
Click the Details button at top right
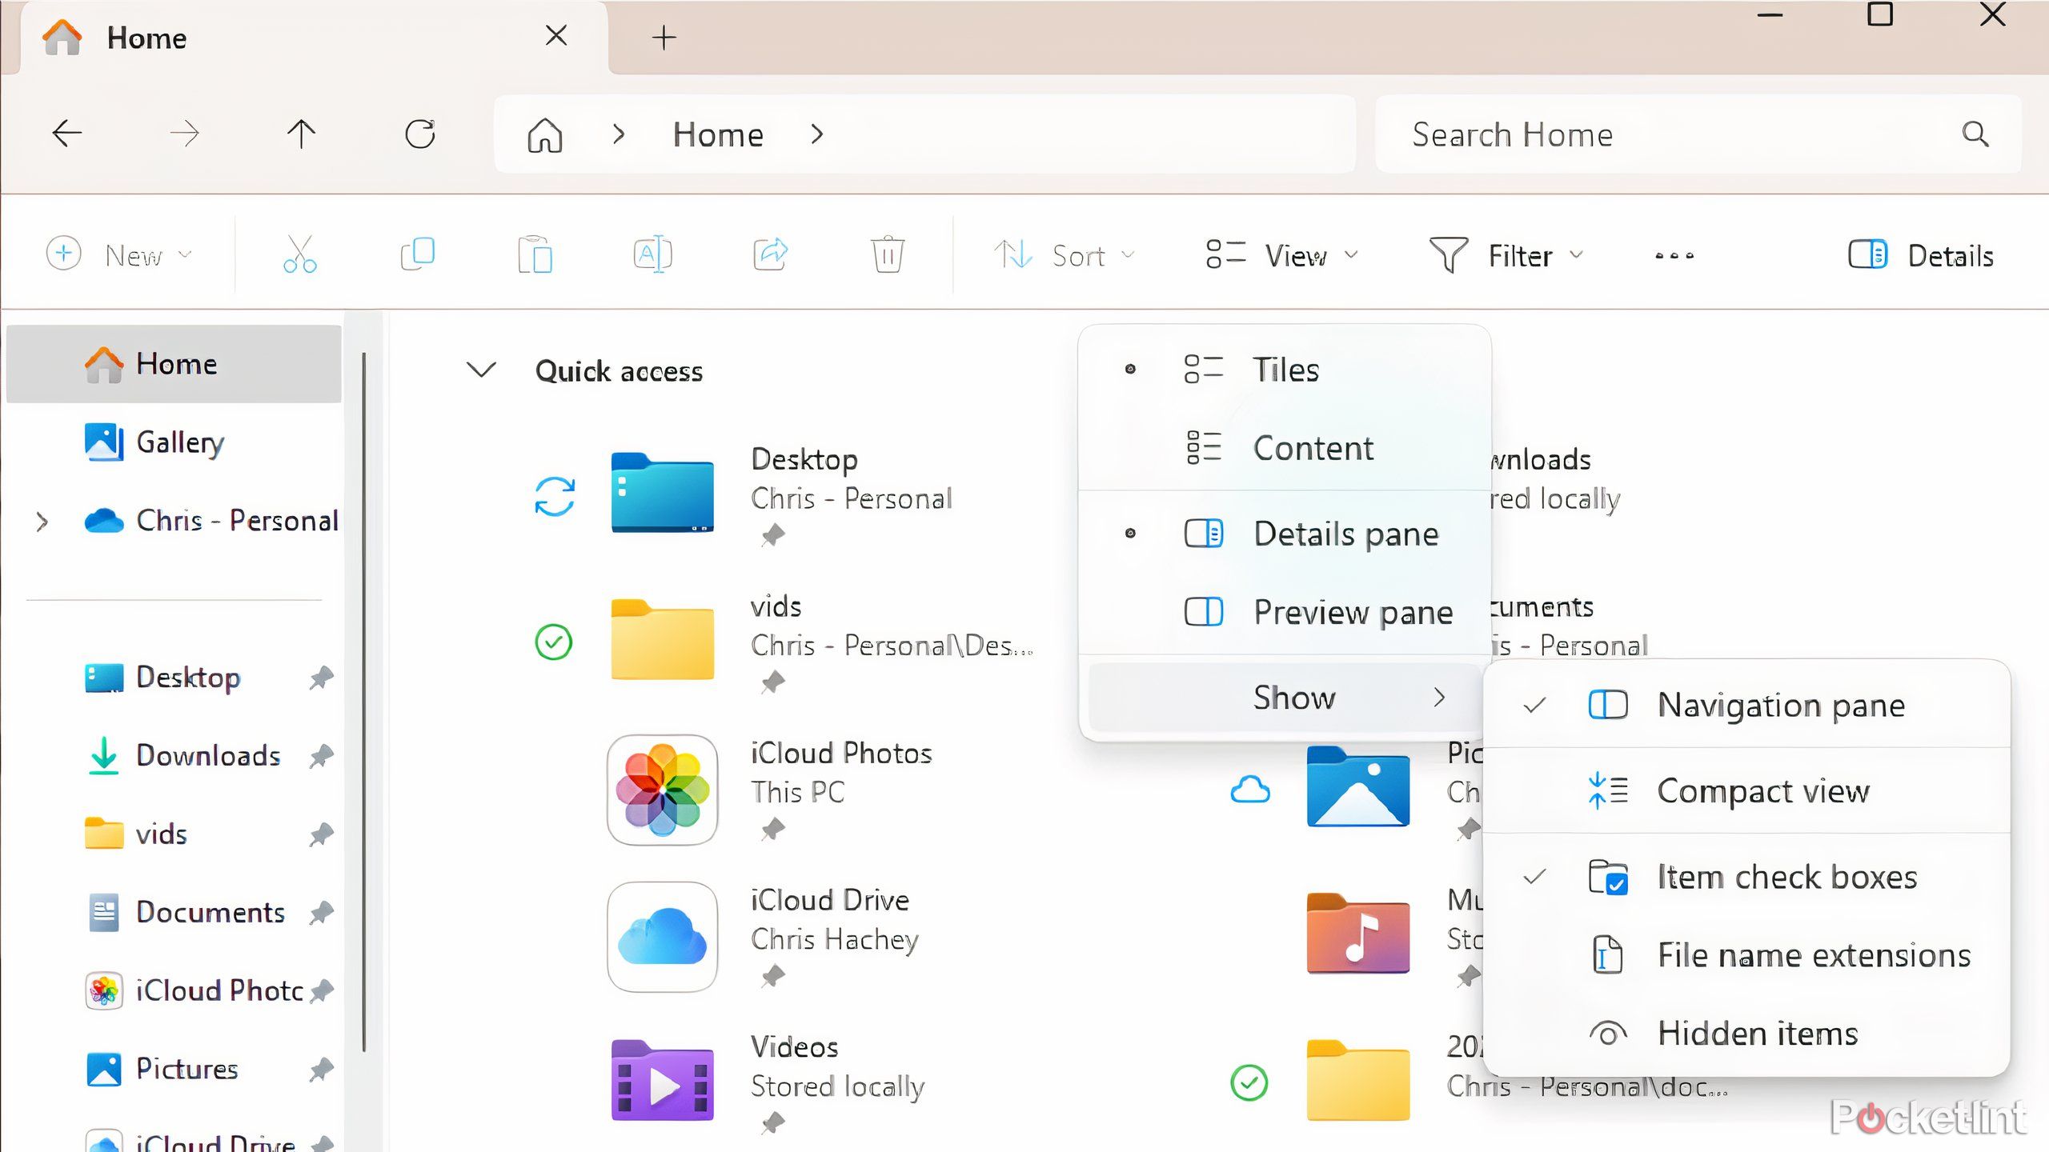(x=1921, y=256)
